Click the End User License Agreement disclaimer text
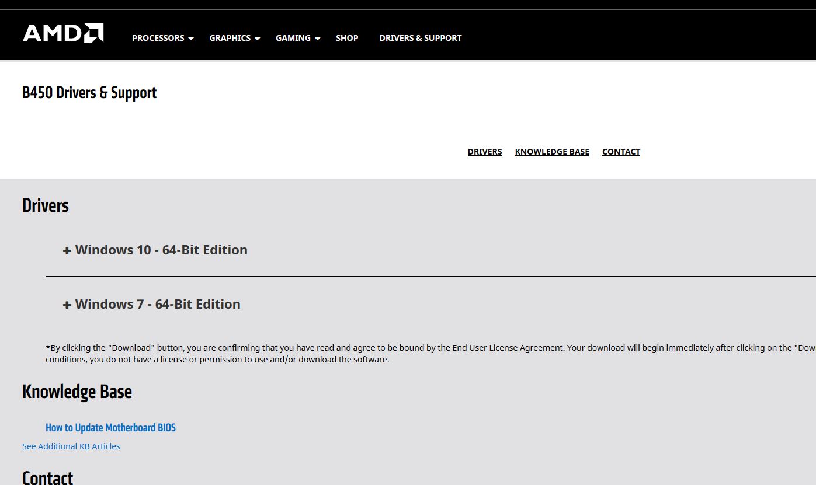 pyautogui.click(x=430, y=354)
